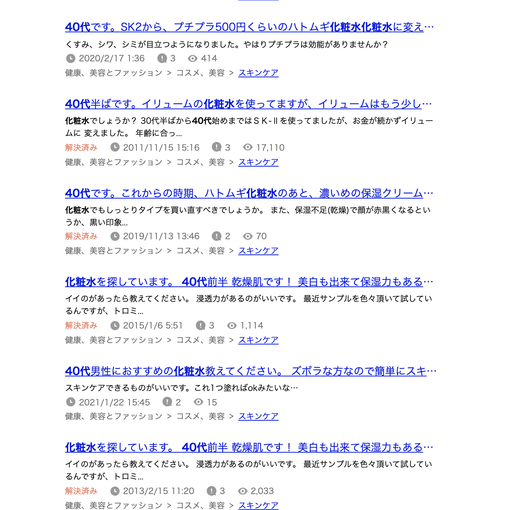Click eye view icon beside 1,114

click(232, 326)
